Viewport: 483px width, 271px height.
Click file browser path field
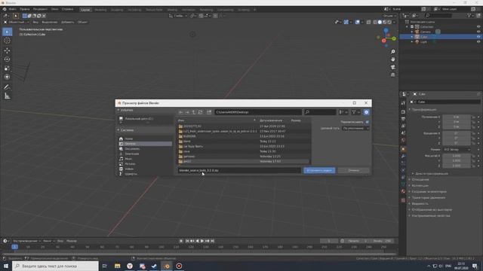tap(258, 112)
